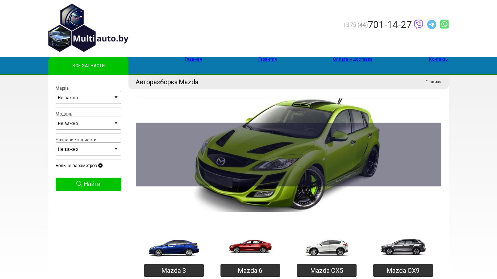
Task: Open the Название запчасти dropdown
Action: pos(88,149)
